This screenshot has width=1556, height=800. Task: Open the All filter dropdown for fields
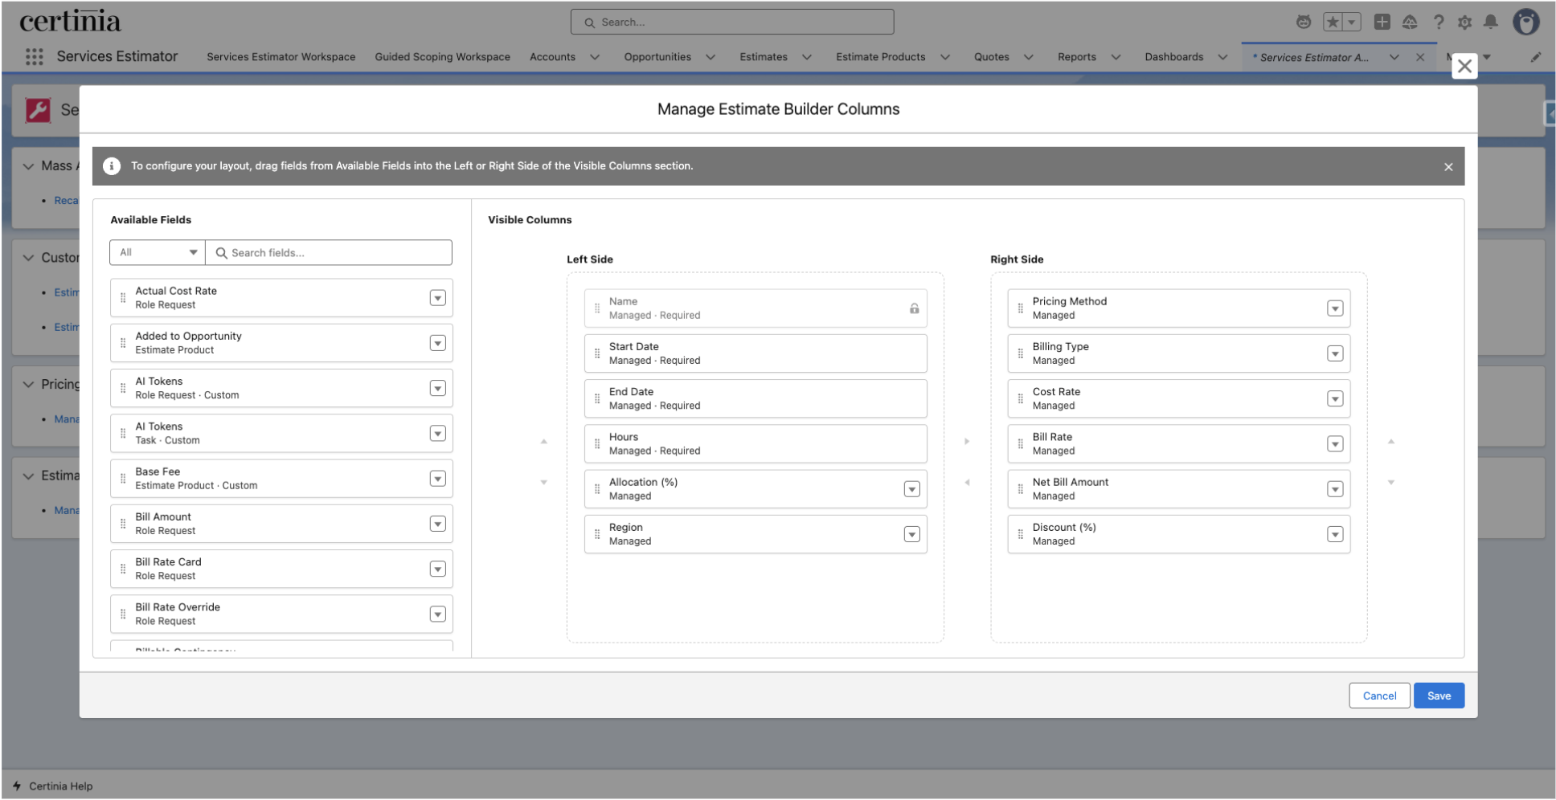(158, 252)
